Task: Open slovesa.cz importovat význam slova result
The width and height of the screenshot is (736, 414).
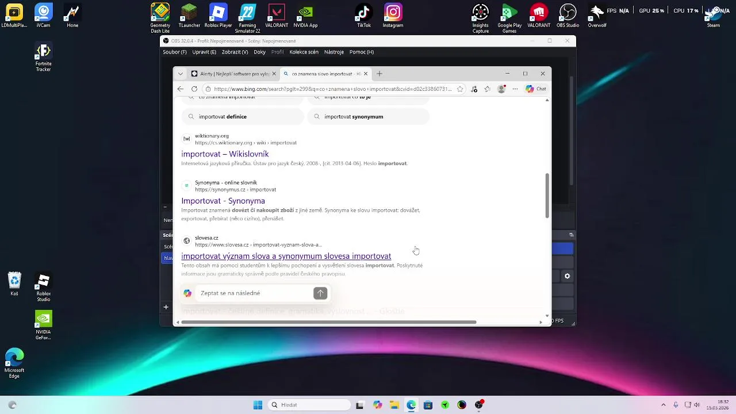Action: click(286, 256)
